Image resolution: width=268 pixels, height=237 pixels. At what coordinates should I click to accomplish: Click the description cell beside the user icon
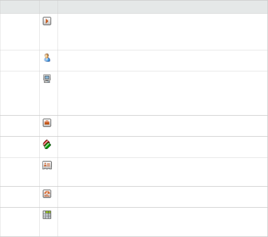pyautogui.click(x=163, y=61)
